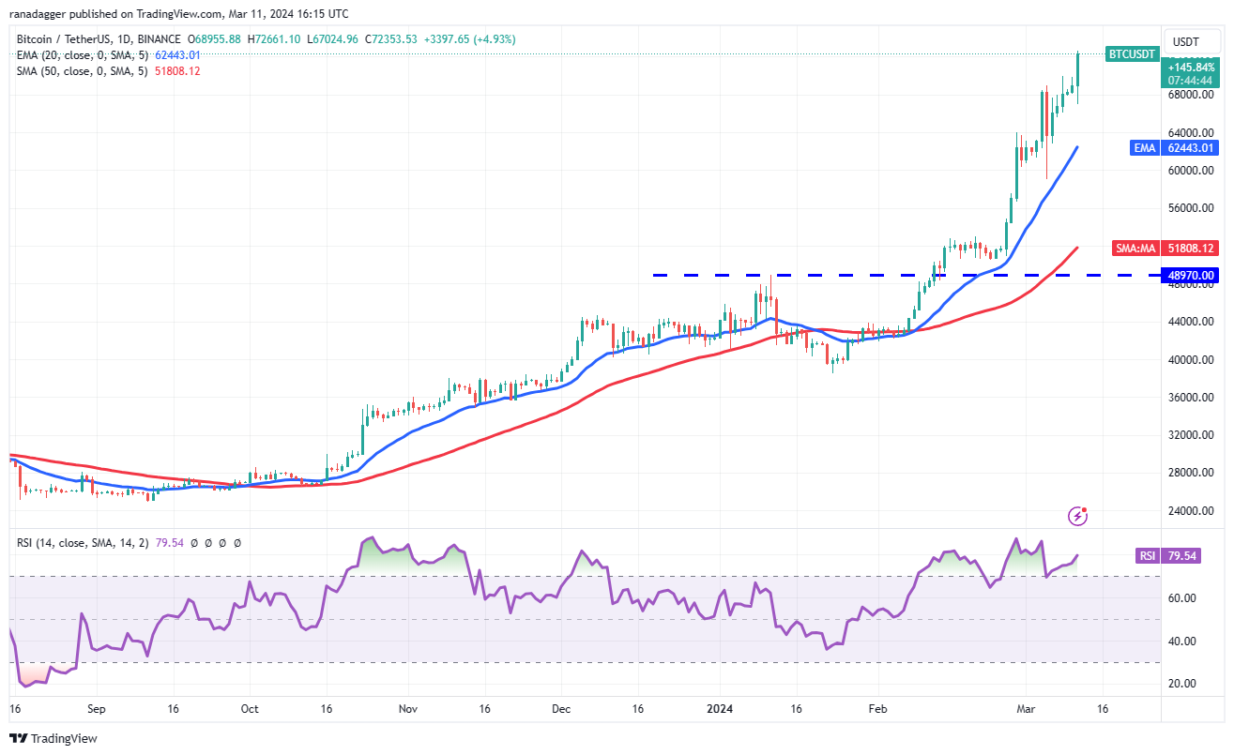Click the 60000.00 price axis label

coord(1191,171)
